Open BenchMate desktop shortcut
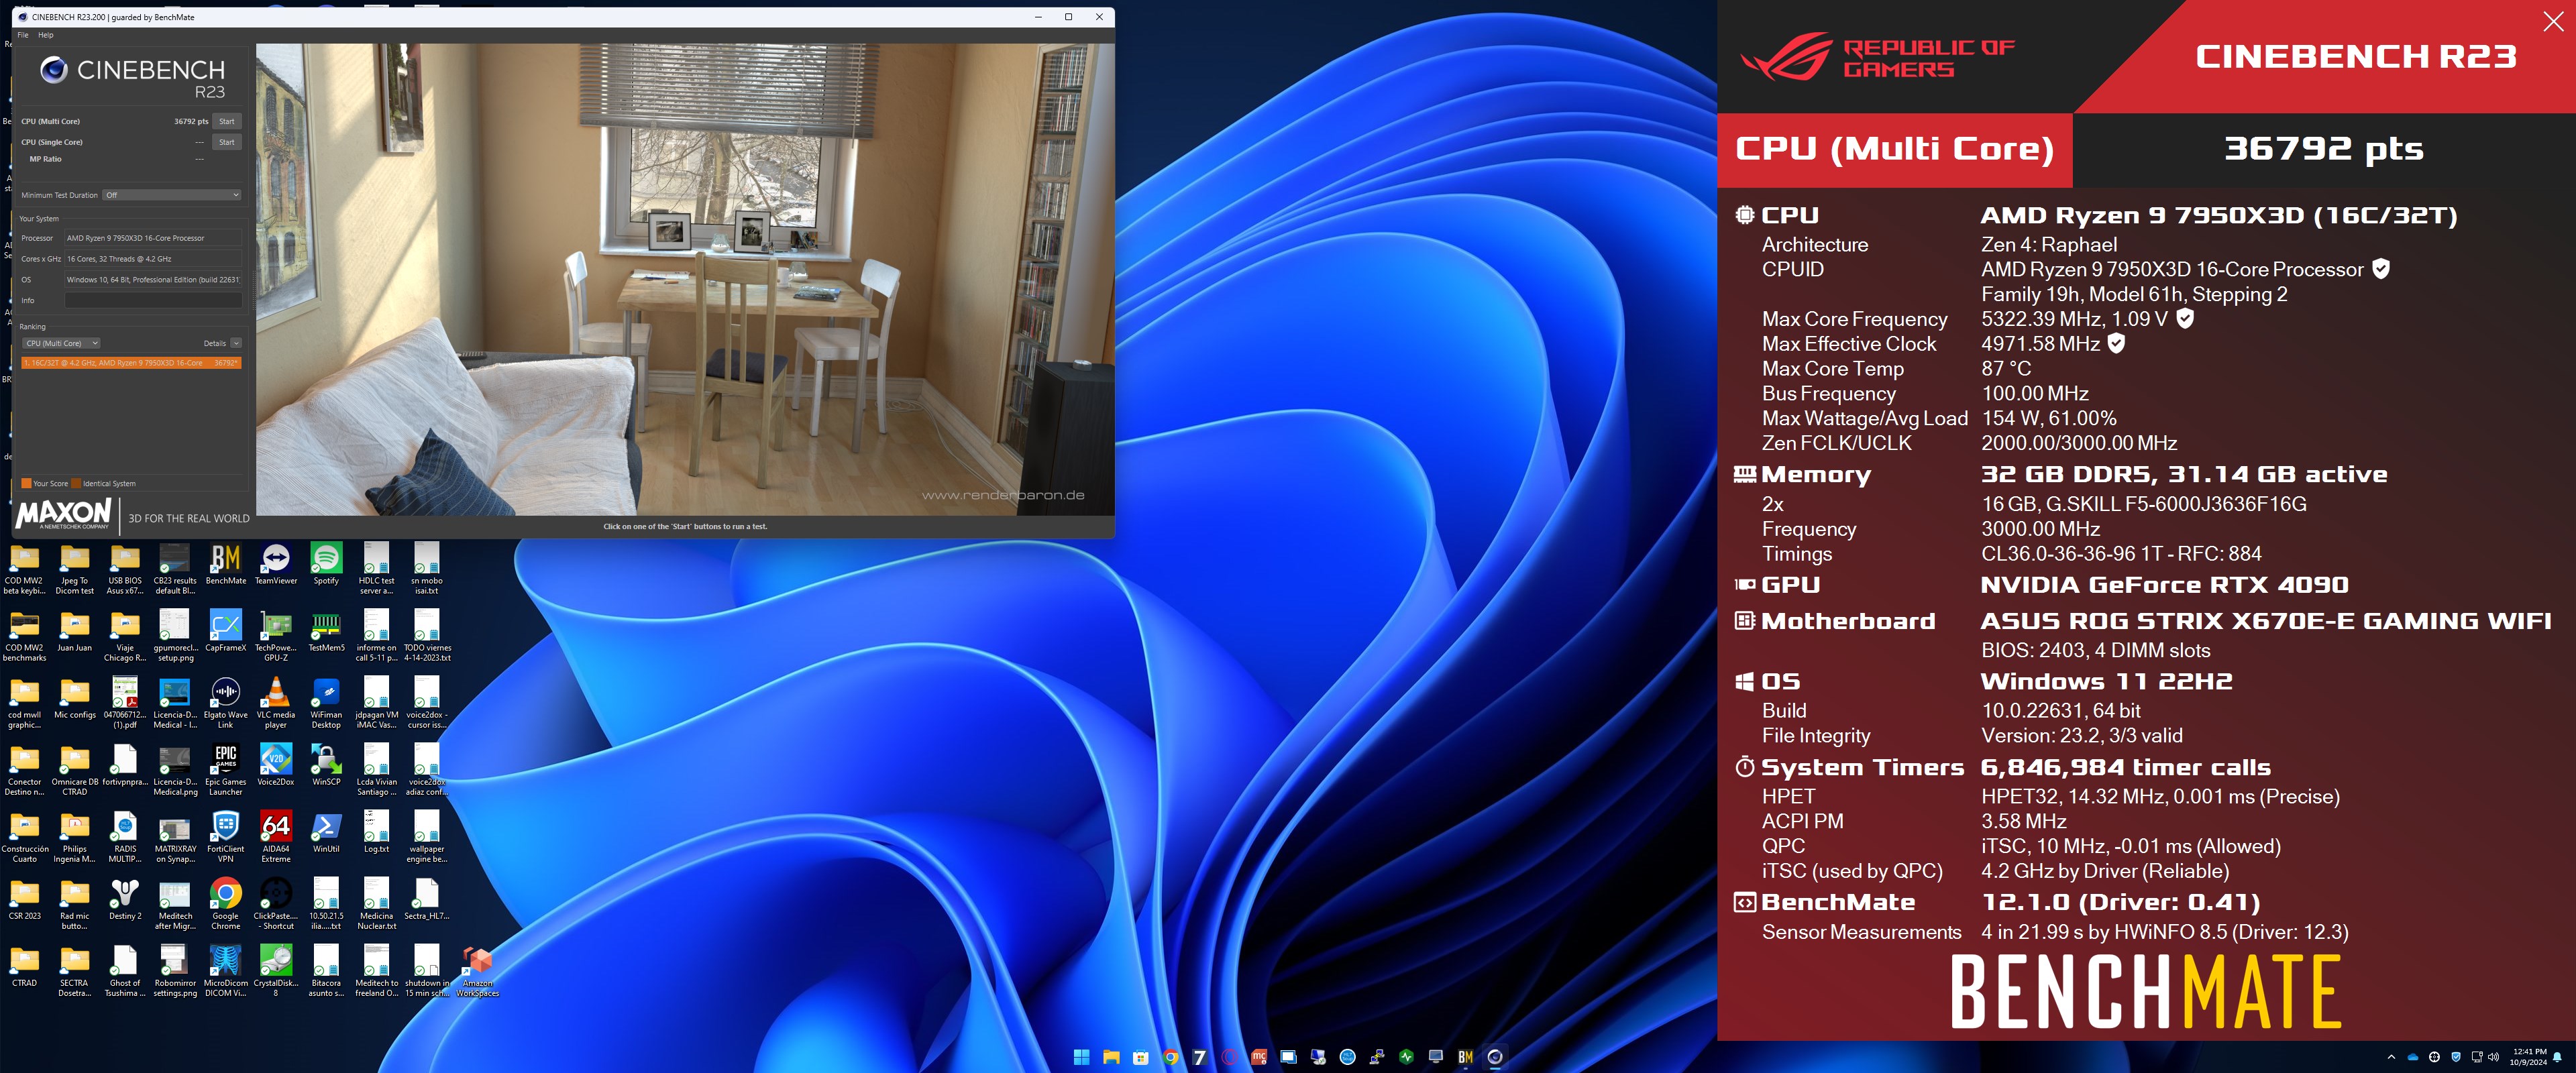Screen dimensions: 2576x1073 tap(226, 565)
